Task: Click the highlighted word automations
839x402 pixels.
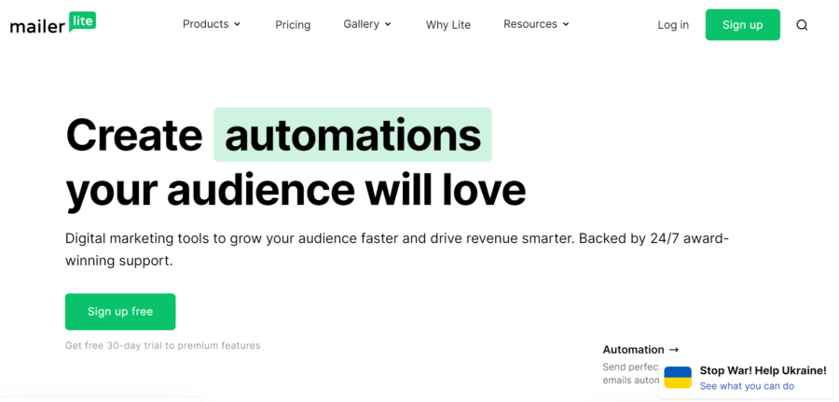Action: [352, 135]
